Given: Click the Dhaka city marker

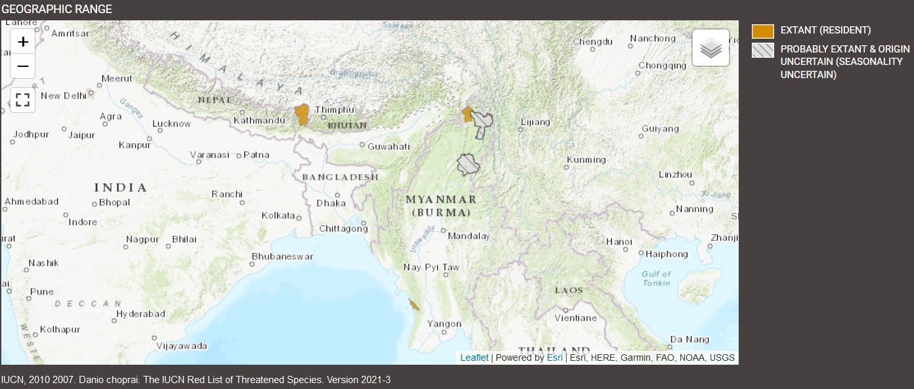Looking at the screenshot, I should [x=337, y=195].
